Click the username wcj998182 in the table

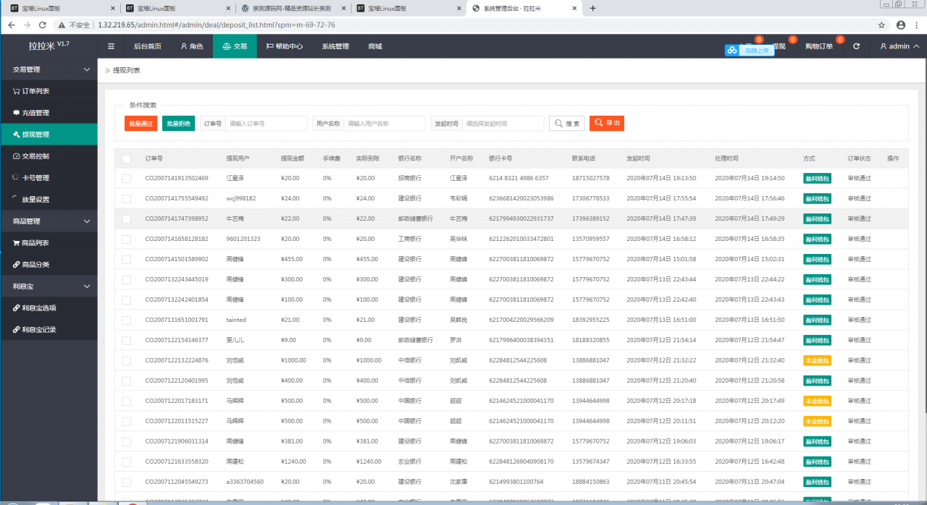pyautogui.click(x=241, y=198)
